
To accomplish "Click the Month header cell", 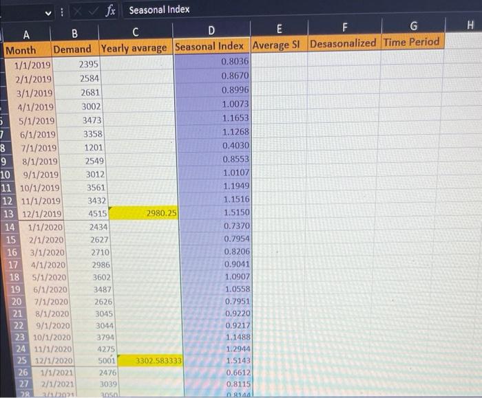I will 27,50.
